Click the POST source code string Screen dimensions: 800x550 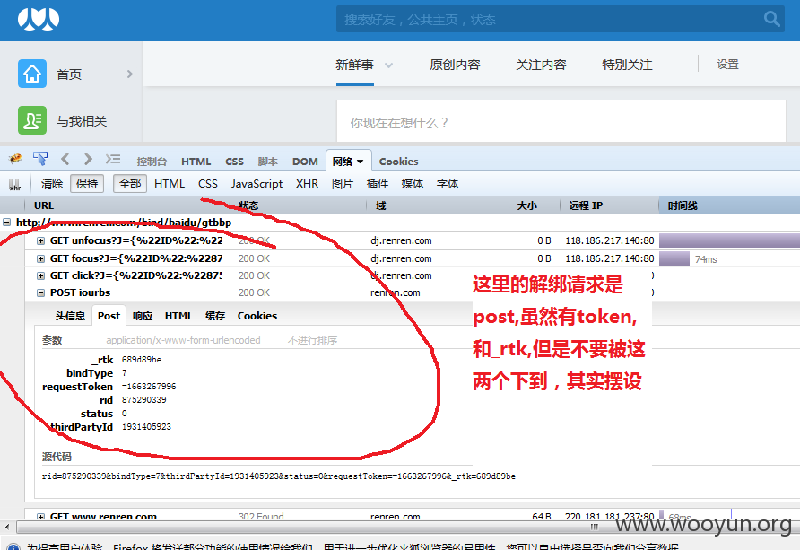[279, 476]
